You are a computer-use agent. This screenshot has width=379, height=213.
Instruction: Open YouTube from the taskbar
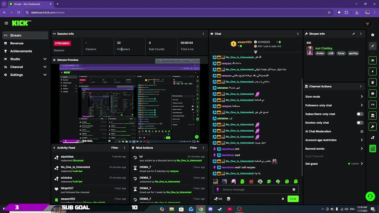click(x=230, y=209)
